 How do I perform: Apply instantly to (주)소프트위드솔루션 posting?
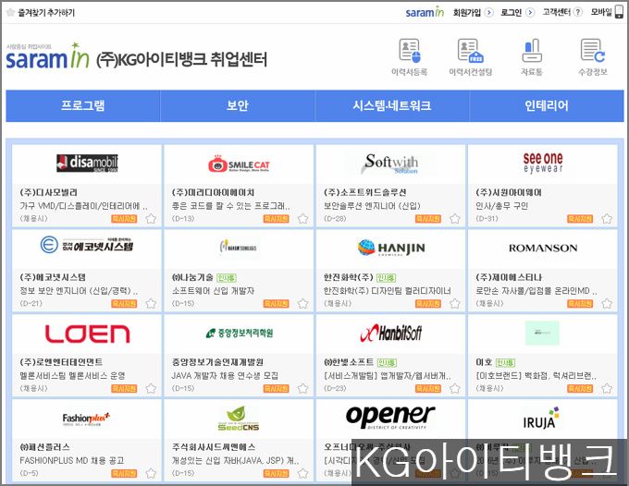(x=428, y=219)
